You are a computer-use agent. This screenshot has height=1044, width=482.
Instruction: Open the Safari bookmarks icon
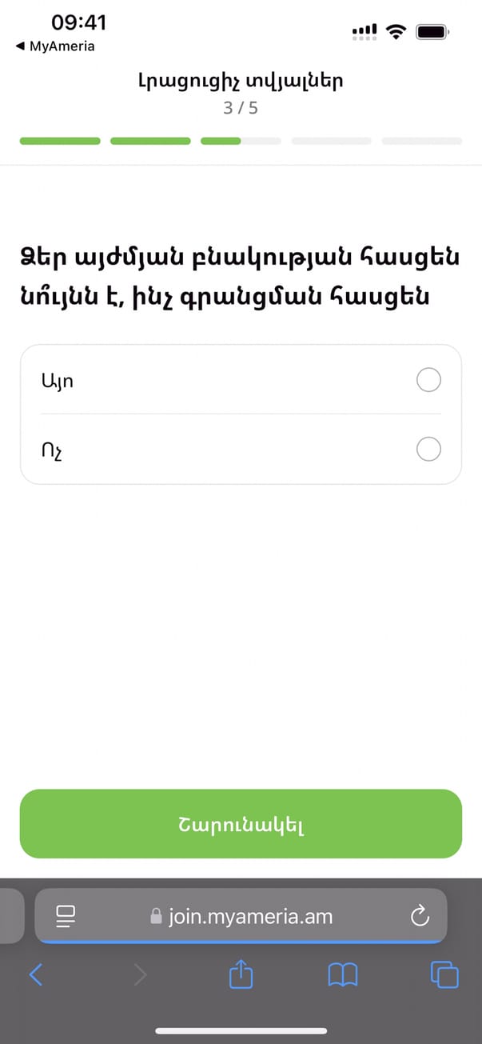(342, 974)
